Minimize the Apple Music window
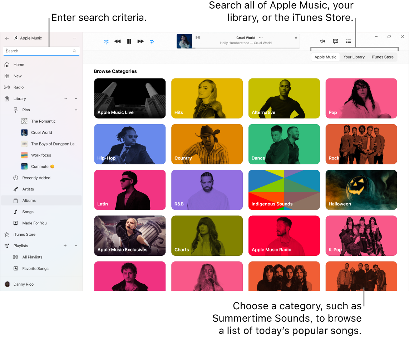409x341 pixels. (376, 36)
